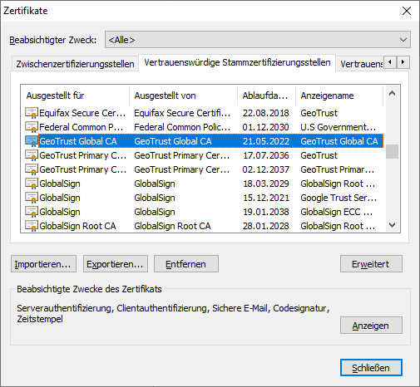Click 'Google Trust Ser…' display name
Screen dimensions: 420x387
(338, 198)
